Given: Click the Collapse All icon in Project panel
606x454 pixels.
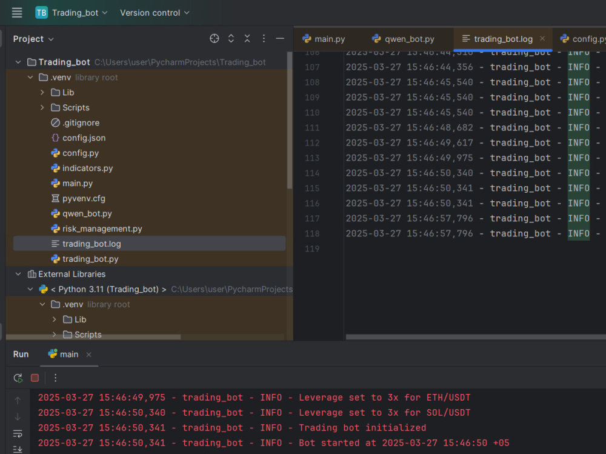Looking at the screenshot, I should (x=247, y=39).
